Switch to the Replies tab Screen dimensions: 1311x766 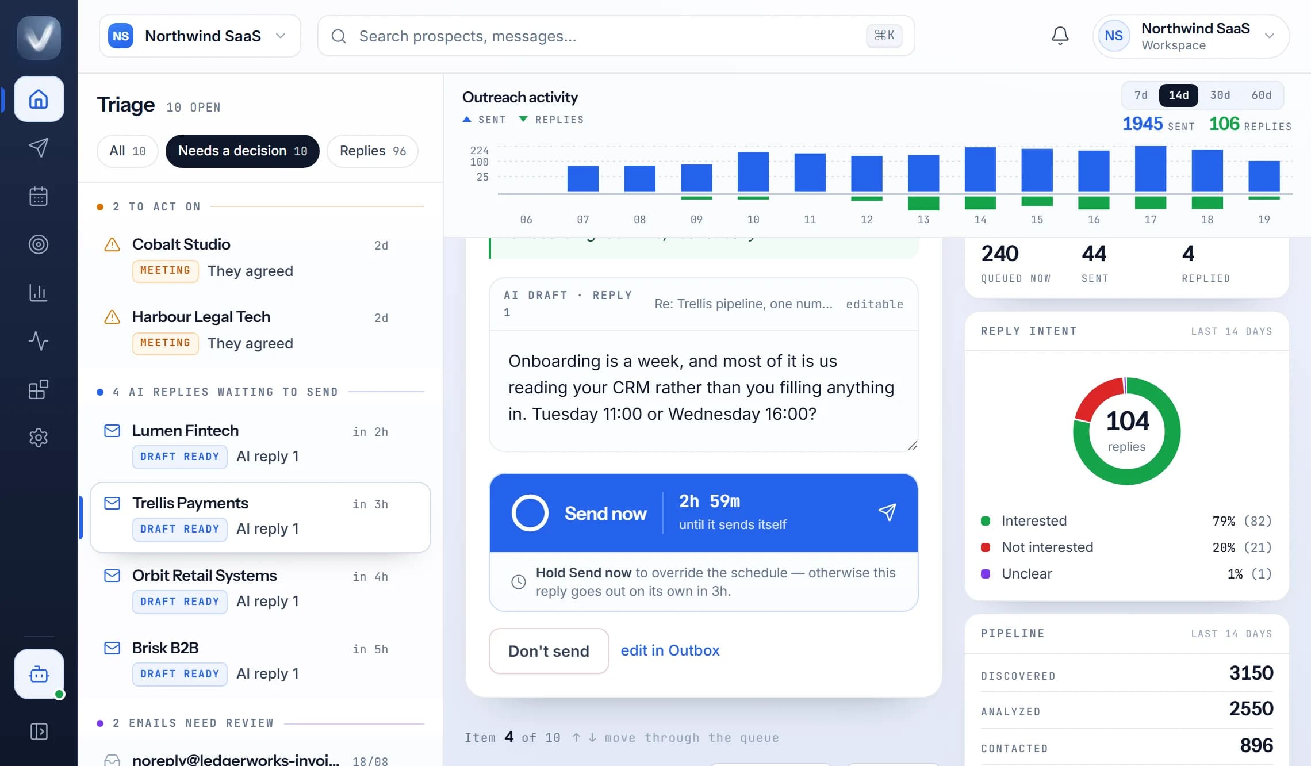pos(373,151)
